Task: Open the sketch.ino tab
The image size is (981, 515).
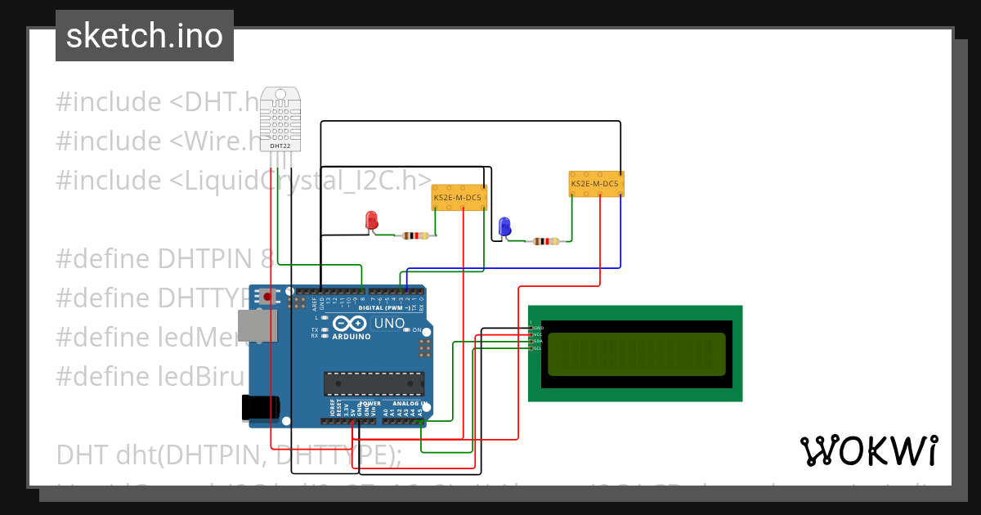Action: point(145,34)
